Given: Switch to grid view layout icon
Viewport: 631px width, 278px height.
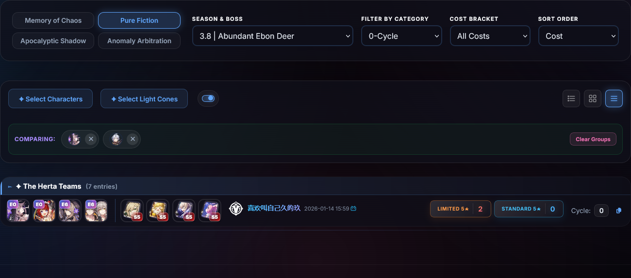Looking at the screenshot, I should (x=593, y=98).
